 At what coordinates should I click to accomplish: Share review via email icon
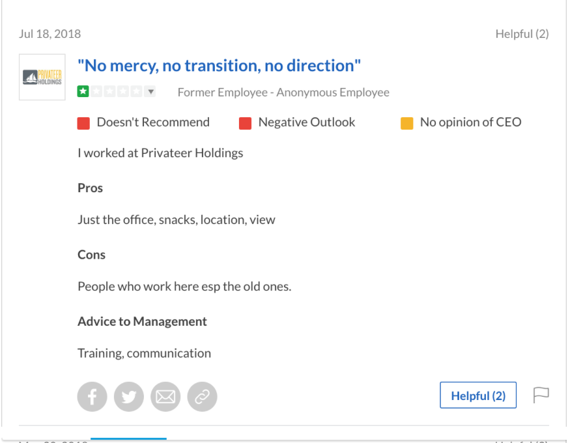pyautogui.click(x=165, y=396)
